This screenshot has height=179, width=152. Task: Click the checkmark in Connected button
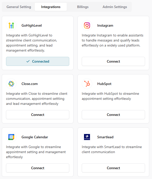(x=28, y=61)
